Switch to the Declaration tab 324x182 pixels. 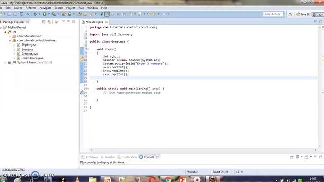tap(127, 157)
